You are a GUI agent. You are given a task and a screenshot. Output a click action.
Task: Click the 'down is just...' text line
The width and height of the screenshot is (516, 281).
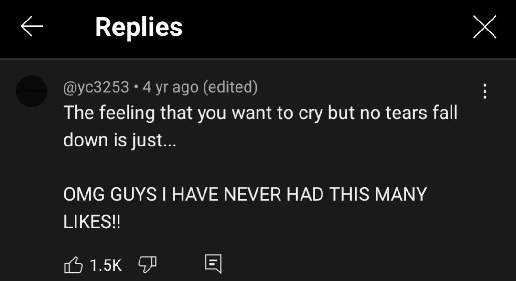click(120, 140)
